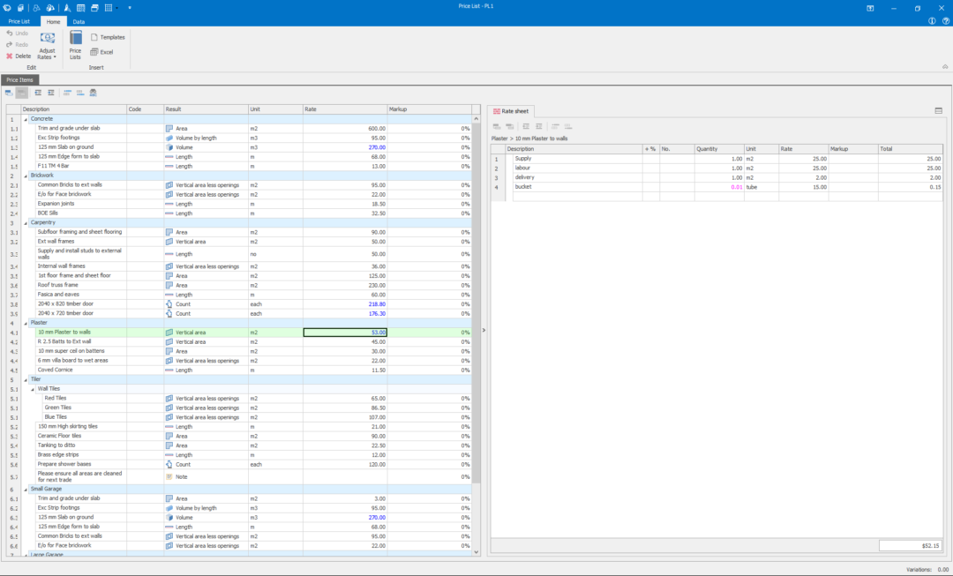953x576 pixels.
Task: Click the Note icon on the cleaned-areas row
Action: click(168, 476)
